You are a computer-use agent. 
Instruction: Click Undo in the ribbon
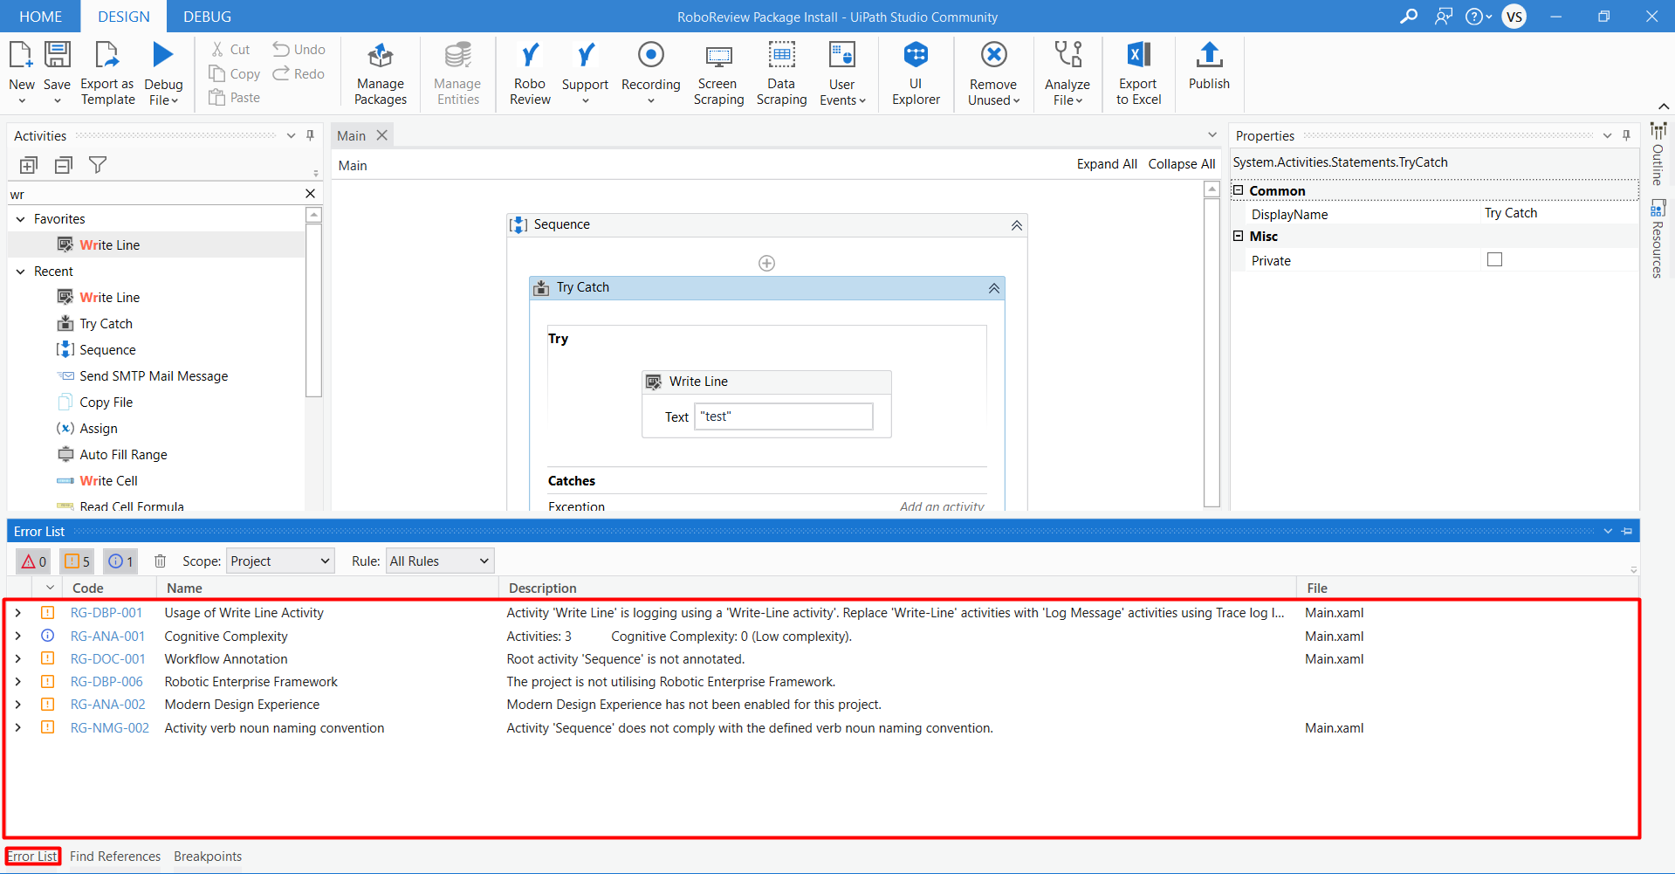(299, 50)
